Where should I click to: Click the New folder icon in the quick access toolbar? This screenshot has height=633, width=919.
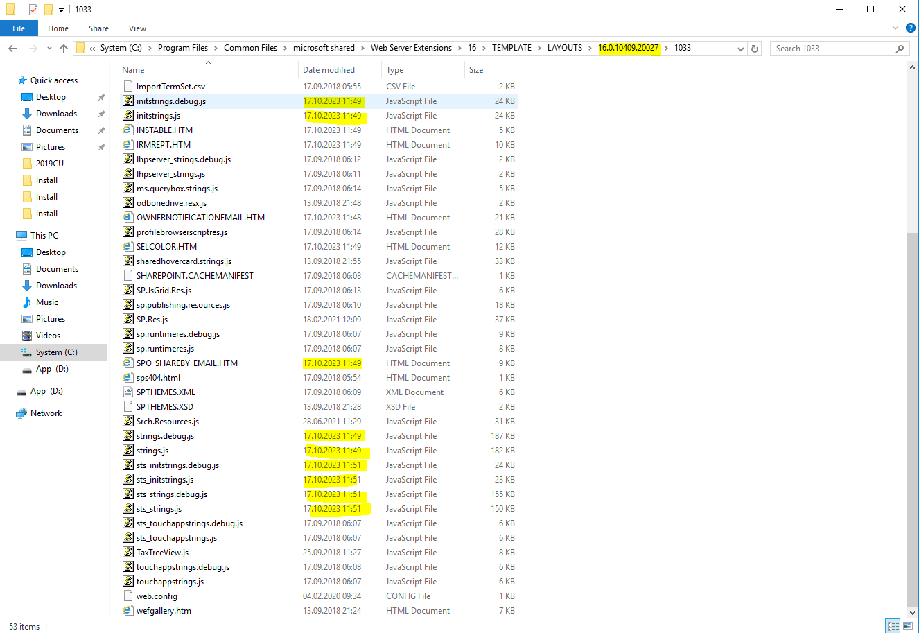tap(49, 10)
